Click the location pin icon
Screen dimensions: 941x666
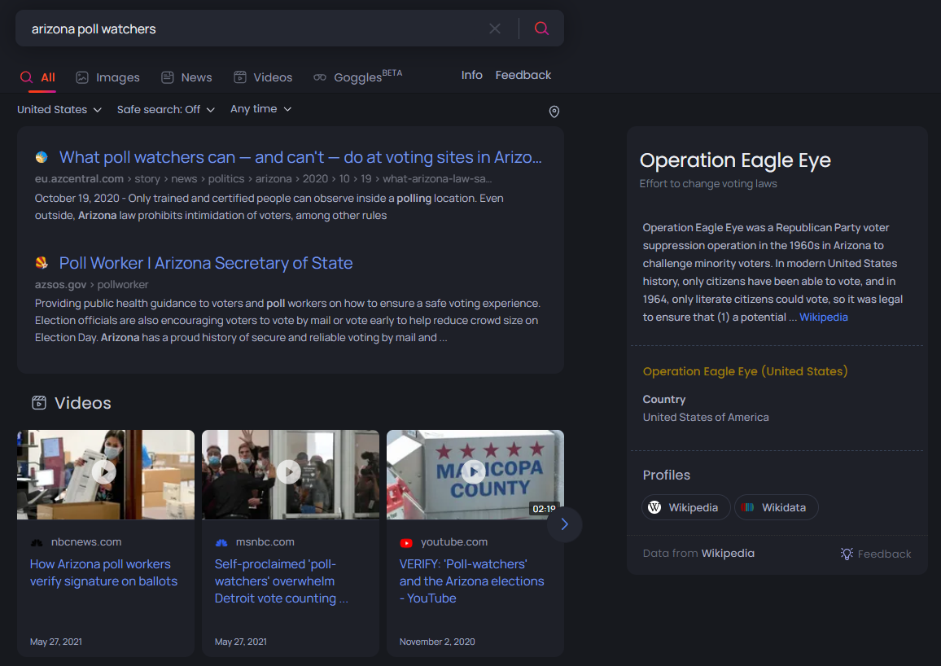point(554,112)
